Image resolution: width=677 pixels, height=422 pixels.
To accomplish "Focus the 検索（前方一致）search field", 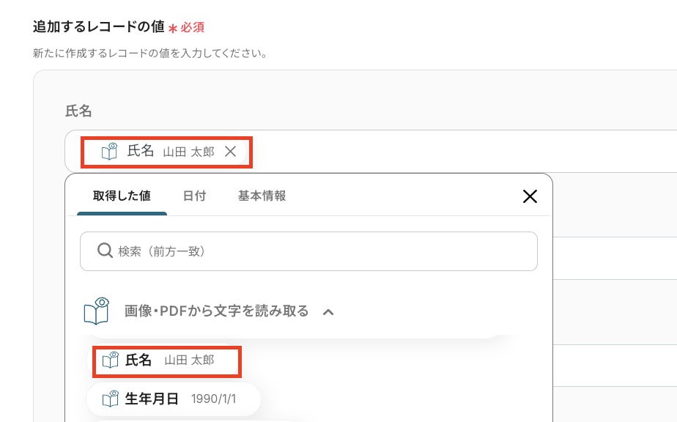I will pos(322,251).
